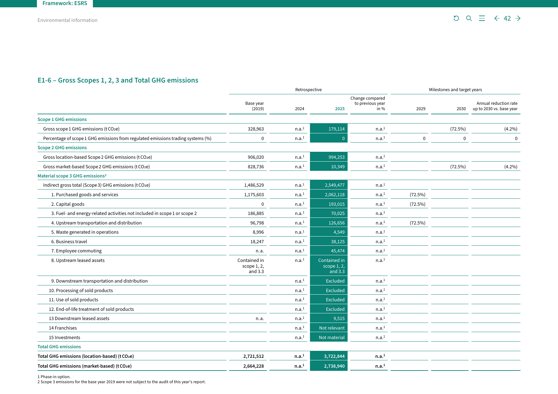Click the 1,175,603 purchased goods base value
Image resolution: width=558 pixels, height=394 pixels.
click(254, 195)
